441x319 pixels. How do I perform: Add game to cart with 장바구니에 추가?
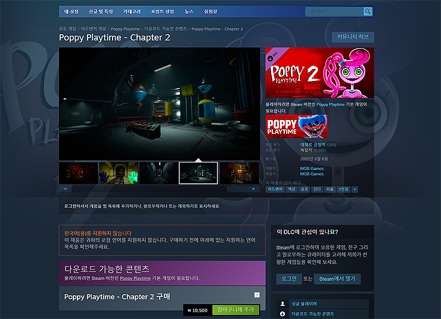[x=235, y=309]
